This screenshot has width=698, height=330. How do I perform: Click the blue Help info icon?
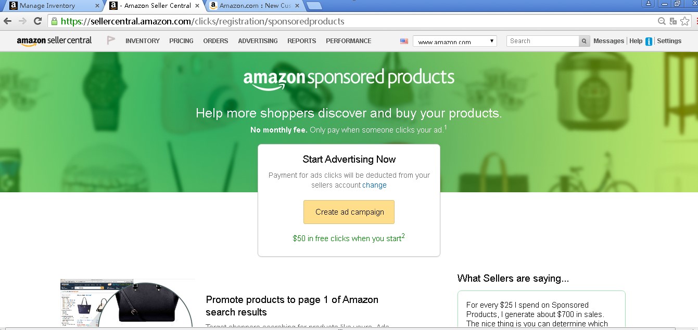pos(649,42)
